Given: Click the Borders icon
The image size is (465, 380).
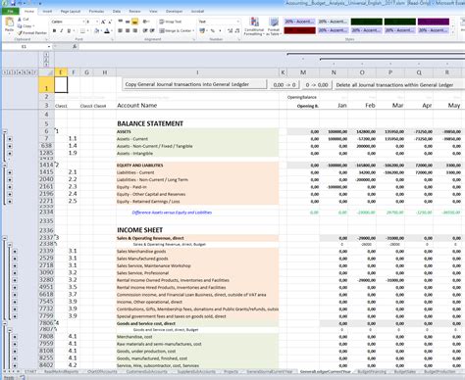Looking at the screenshot, I should [x=82, y=31].
